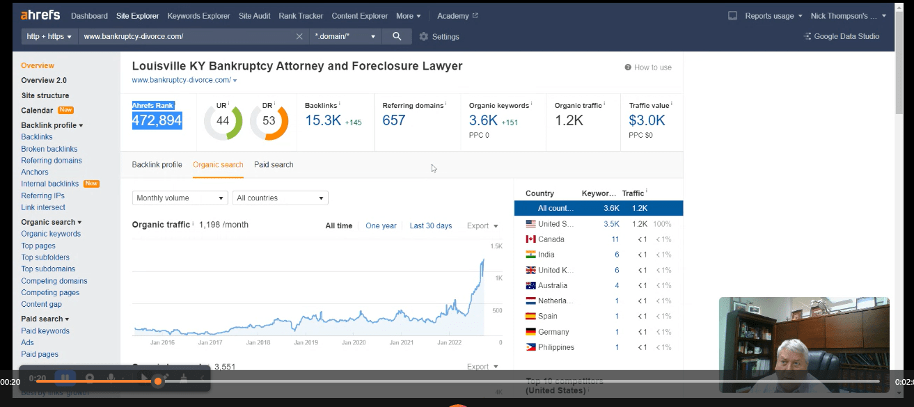Click the 657 Referring domains value
Image resolution: width=914 pixels, height=407 pixels.
click(394, 120)
